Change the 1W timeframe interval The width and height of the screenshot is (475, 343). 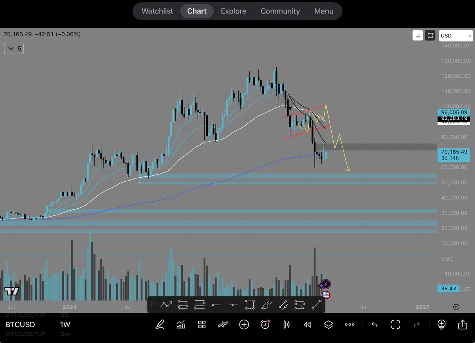point(65,325)
